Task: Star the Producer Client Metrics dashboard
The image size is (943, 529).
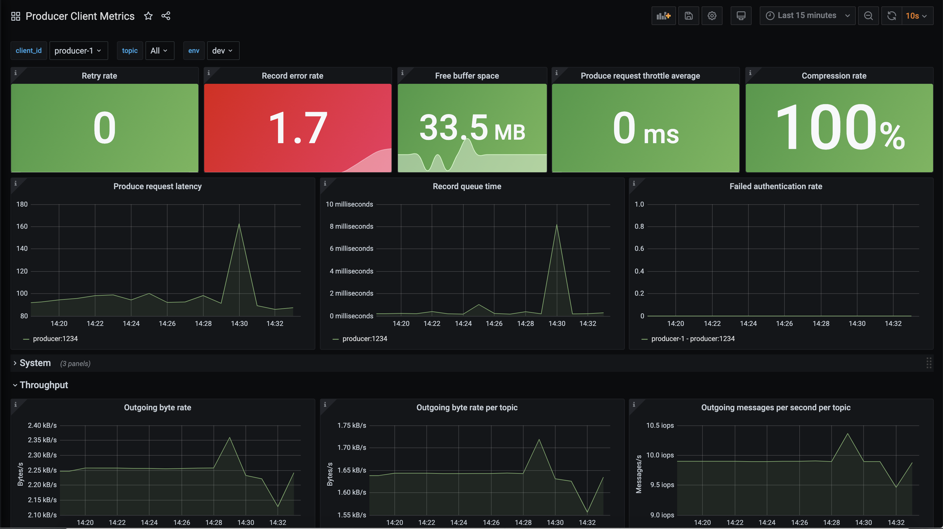Action: (x=148, y=16)
